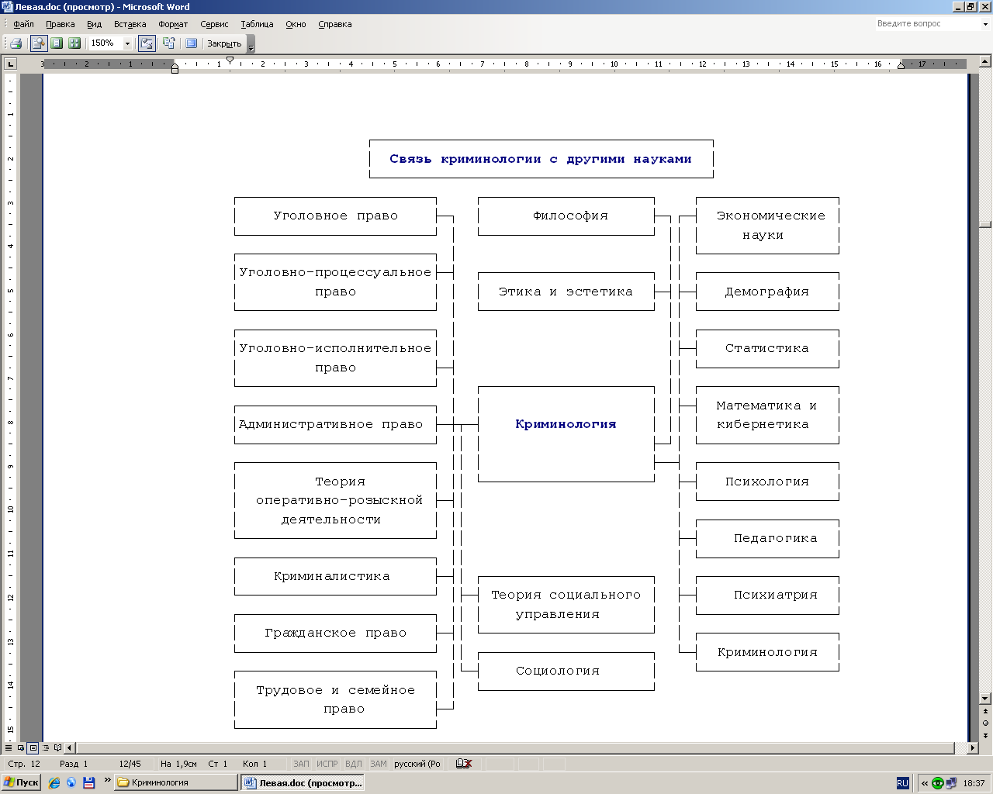The width and height of the screenshot is (993, 794).
Task: Click the Word document icon in title bar
Action: tap(7, 7)
